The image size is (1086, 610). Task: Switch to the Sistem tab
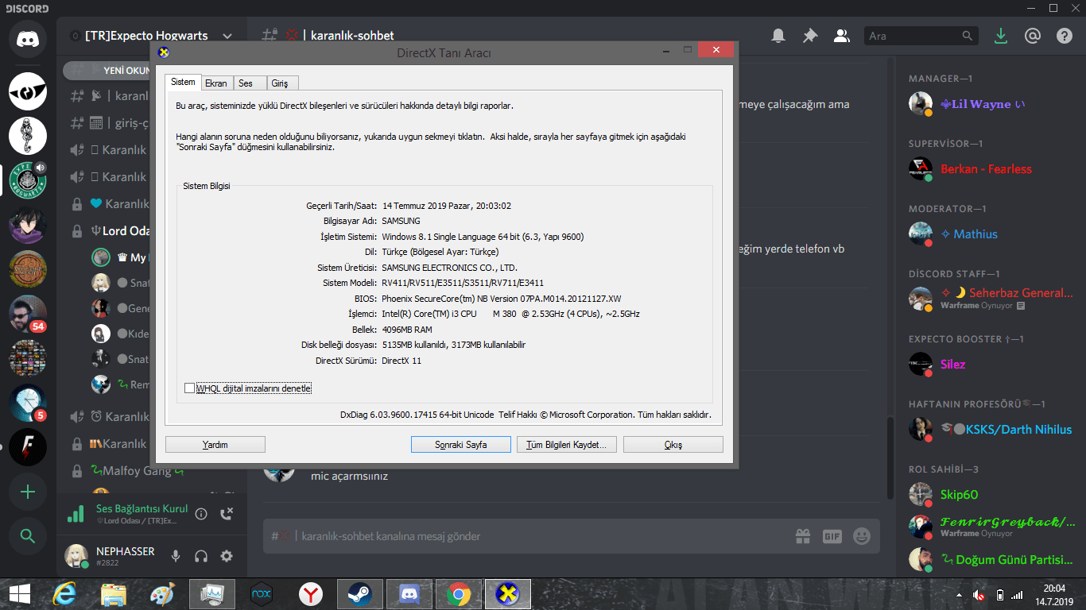click(x=183, y=82)
